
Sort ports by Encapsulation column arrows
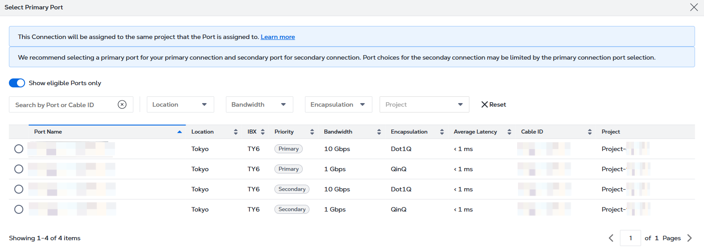pos(442,132)
